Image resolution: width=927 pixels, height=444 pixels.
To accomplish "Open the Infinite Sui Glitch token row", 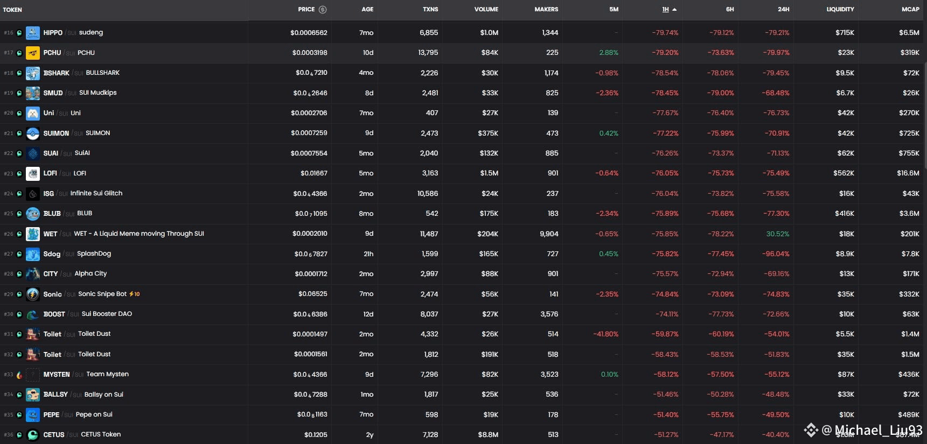I will [463, 194].
